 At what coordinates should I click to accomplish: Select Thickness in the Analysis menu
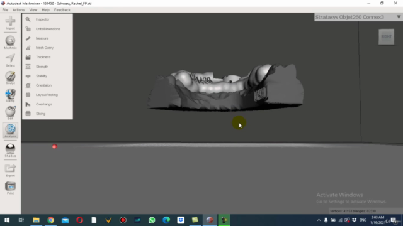click(43, 57)
